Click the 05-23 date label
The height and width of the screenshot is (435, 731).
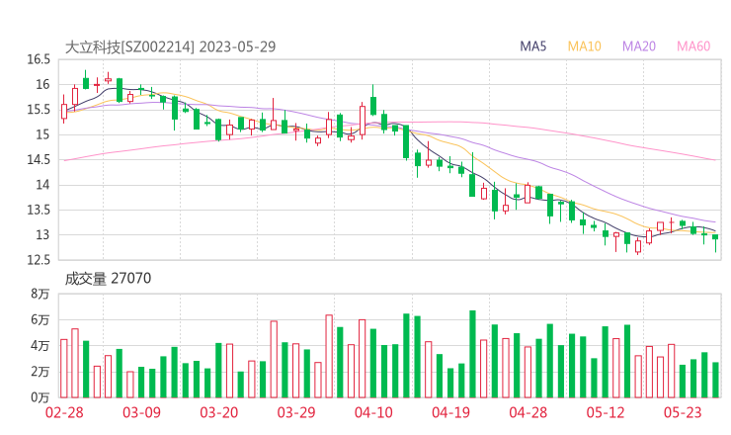pos(683,412)
